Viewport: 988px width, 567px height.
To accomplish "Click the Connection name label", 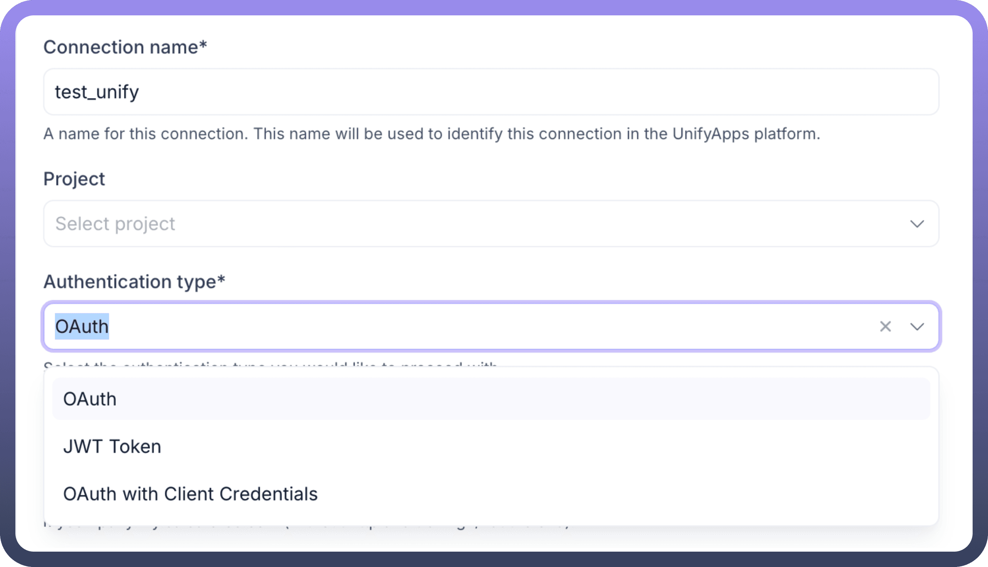I will (120, 47).
